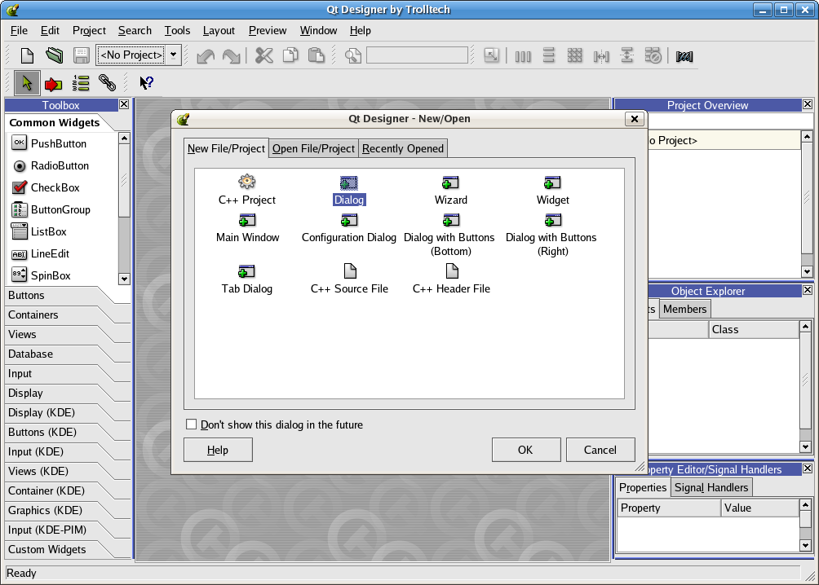Select the Tab Order tool icon

point(81,82)
